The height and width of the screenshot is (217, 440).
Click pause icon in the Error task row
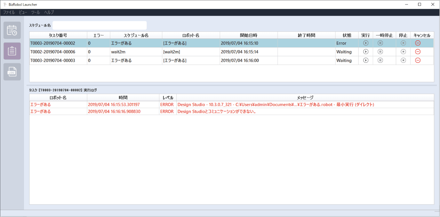(x=380, y=43)
